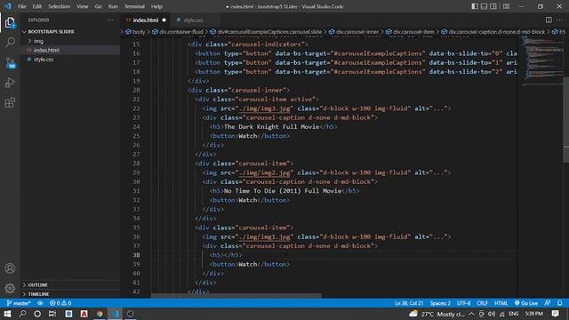Toggle Primary Side Bar layout icon
Viewport: 569px width, 320px height.
pos(474,6)
